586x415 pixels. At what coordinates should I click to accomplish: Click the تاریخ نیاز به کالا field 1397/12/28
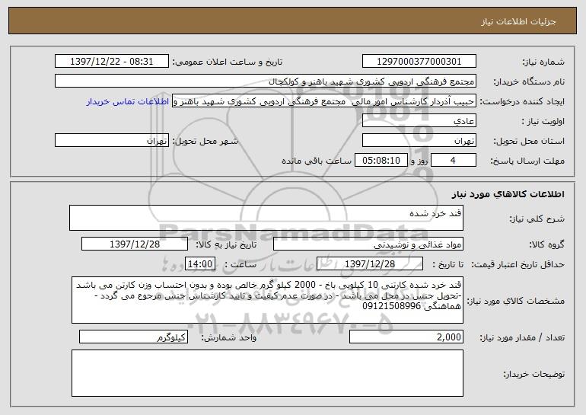(x=135, y=244)
